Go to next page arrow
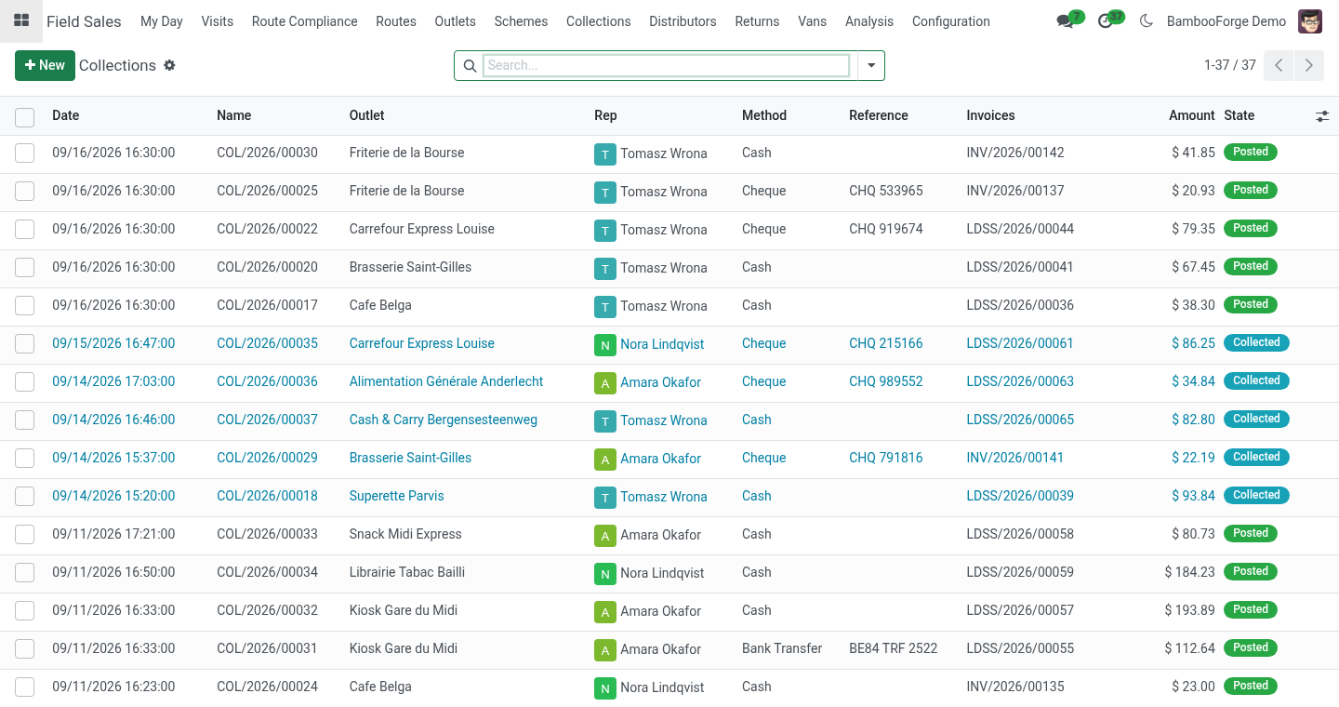Viewport: 1339px width, 707px height. click(1308, 65)
